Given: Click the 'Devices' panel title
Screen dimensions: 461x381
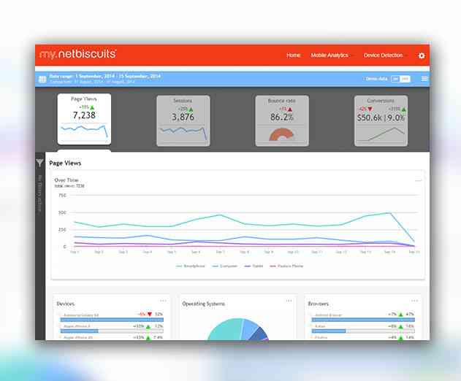Looking at the screenshot, I should (66, 304).
